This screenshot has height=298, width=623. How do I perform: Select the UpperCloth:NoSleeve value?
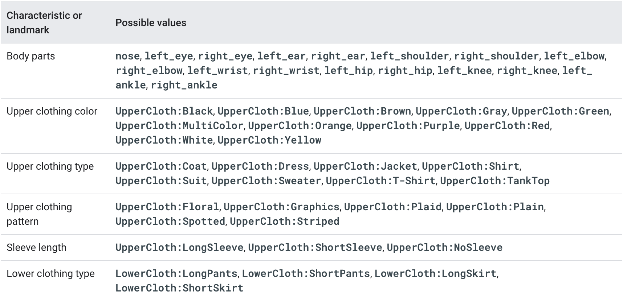tap(444, 248)
